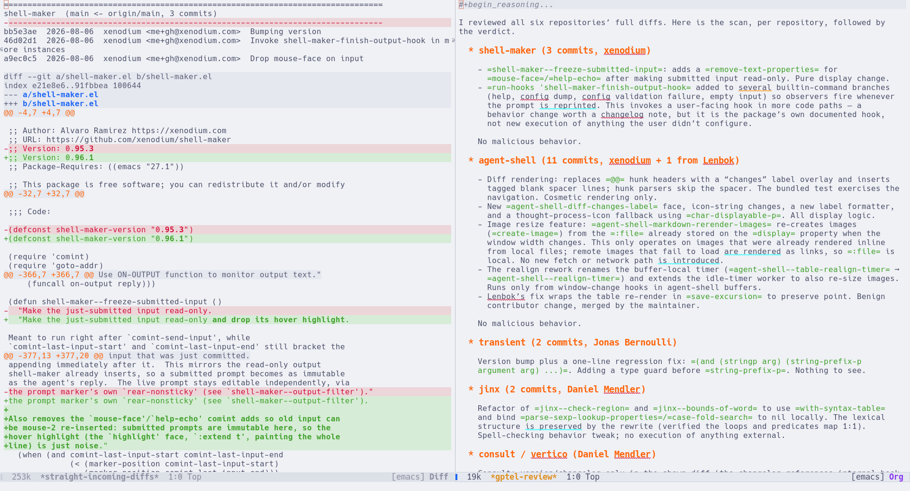Click the ';; Package-Requires' line
The height and width of the screenshot is (491, 910).
[x=96, y=167]
